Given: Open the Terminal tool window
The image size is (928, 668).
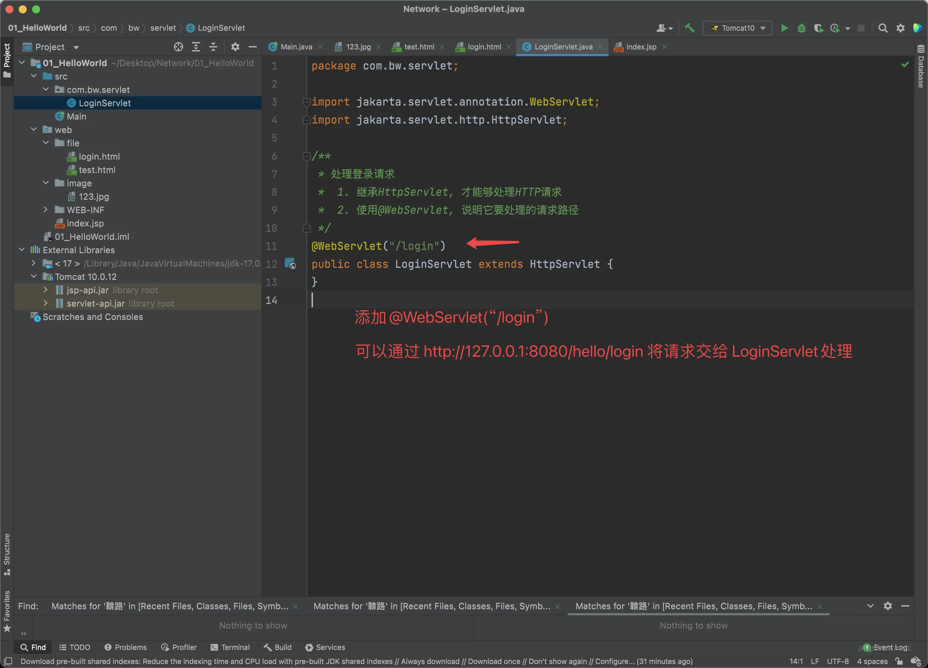Looking at the screenshot, I should pos(230,647).
